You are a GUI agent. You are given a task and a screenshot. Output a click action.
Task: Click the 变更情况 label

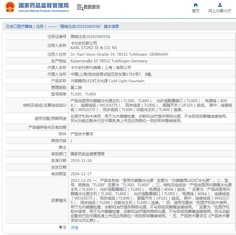[59, 200]
